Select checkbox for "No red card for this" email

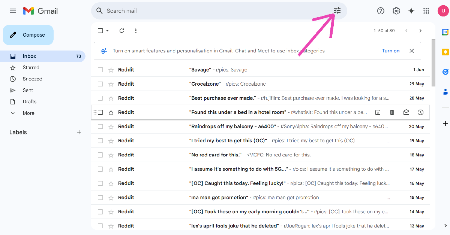pyautogui.click(x=100, y=155)
